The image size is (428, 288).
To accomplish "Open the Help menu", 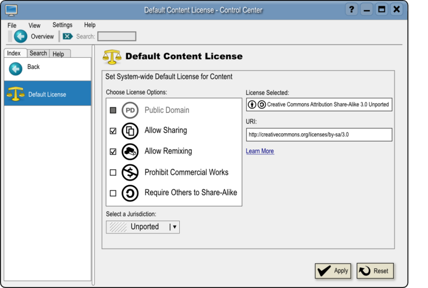I will tap(90, 25).
